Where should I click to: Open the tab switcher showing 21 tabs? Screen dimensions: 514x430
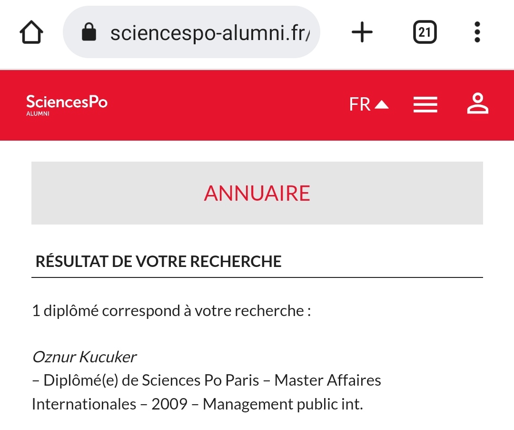coord(425,32)
